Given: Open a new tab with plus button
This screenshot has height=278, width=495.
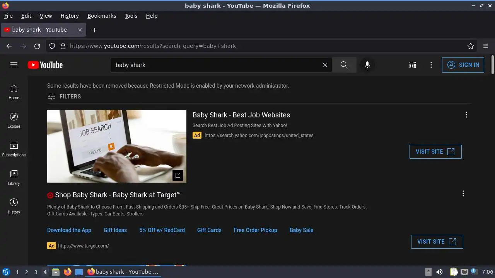Looking at the screenshot, I should click(94, 30).
